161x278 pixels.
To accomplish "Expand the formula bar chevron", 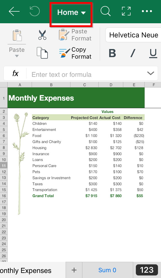I will click(x=151, y=73).
